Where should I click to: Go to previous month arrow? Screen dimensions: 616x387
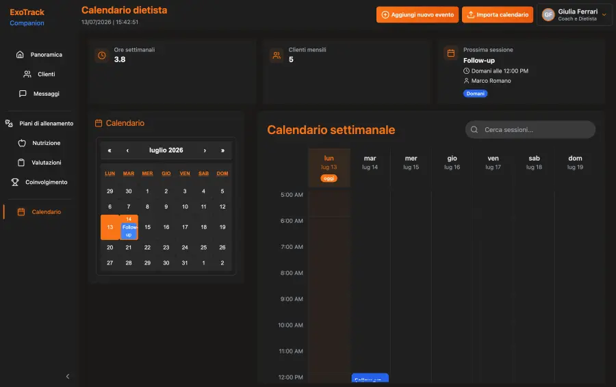(x=127, y=150)
